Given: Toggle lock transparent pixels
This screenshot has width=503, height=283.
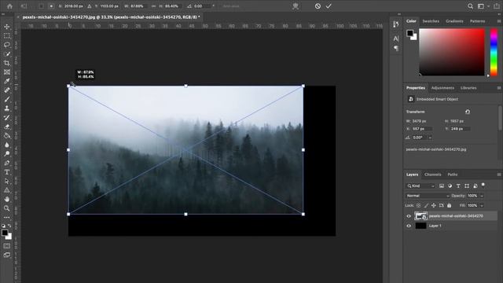Looking at the screenshot, I should coord(419,205).
